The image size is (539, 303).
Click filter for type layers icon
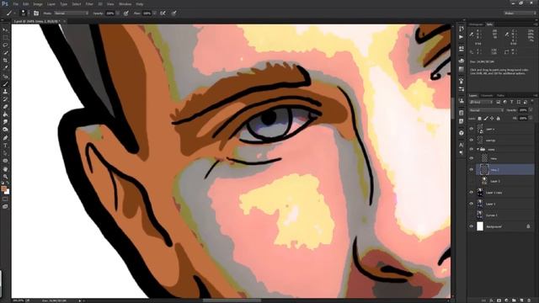tap(511, 102)
